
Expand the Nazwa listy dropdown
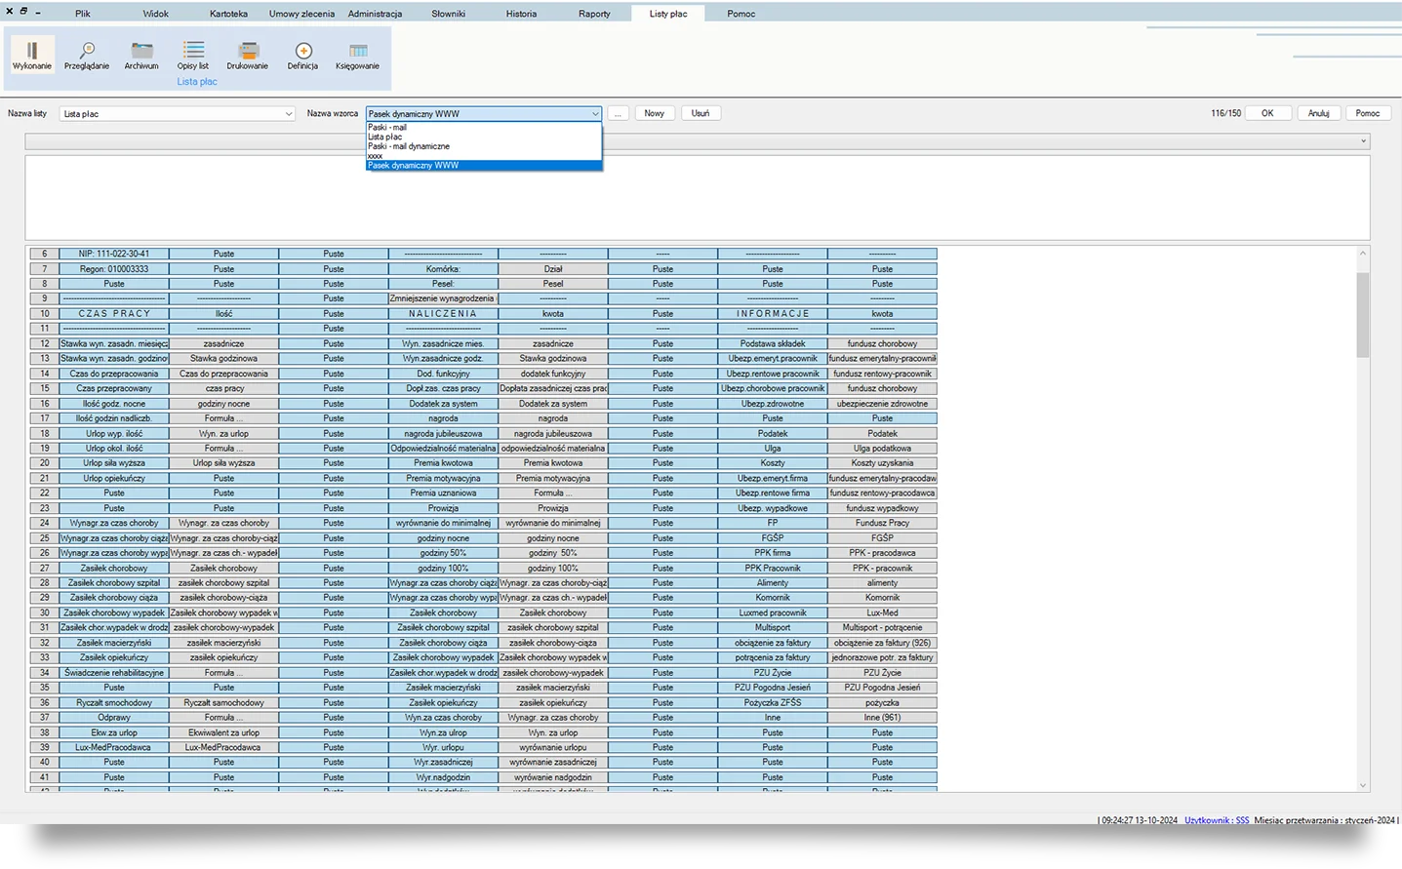click(x=288, y=114)
